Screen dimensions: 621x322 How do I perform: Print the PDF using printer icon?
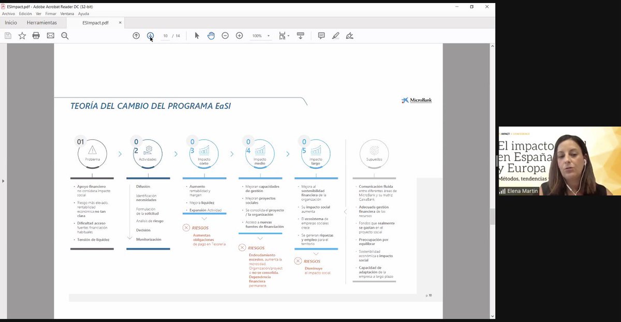(36, 36)
